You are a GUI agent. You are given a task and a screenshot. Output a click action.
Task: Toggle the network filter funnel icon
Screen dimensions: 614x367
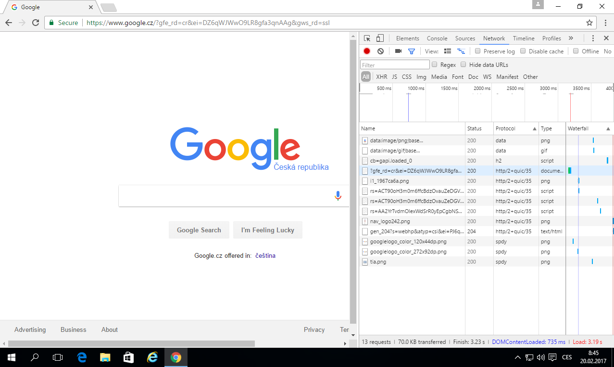click(x=412, y=51)
